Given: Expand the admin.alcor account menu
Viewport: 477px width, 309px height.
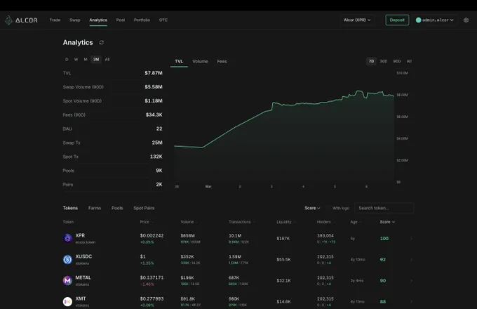Looking at the screenshot, I should click(x=435, y=20).
